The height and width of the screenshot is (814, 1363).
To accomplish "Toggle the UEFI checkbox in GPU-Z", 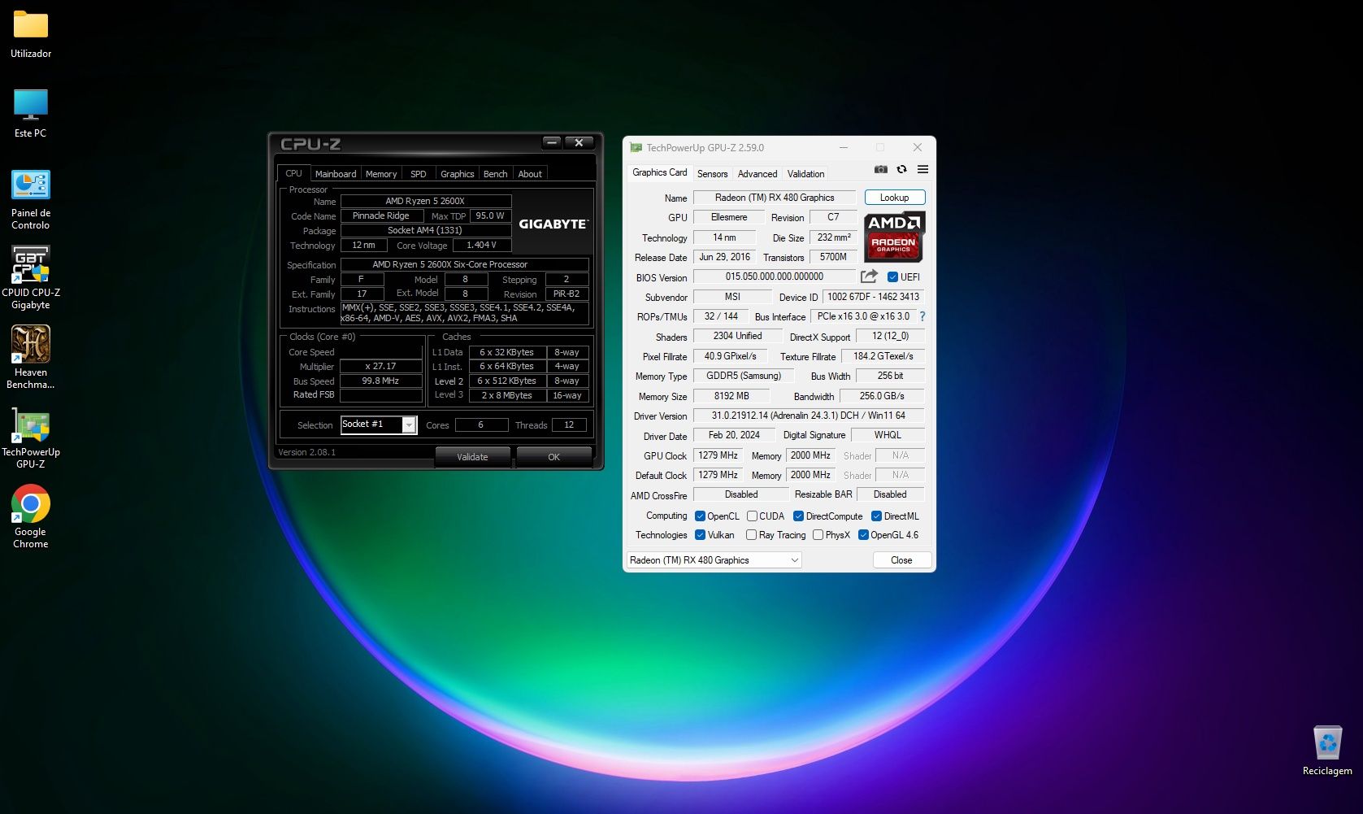I will pyautogui.click(x=892, y=276).
